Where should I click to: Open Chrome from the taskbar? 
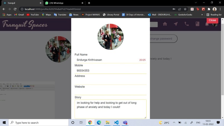90,123
